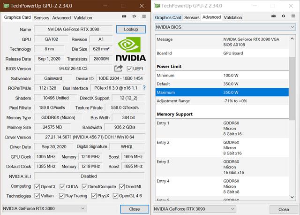Select Advanced tab in right window
This screenshot has height=215, width=300.
point(211,17)
